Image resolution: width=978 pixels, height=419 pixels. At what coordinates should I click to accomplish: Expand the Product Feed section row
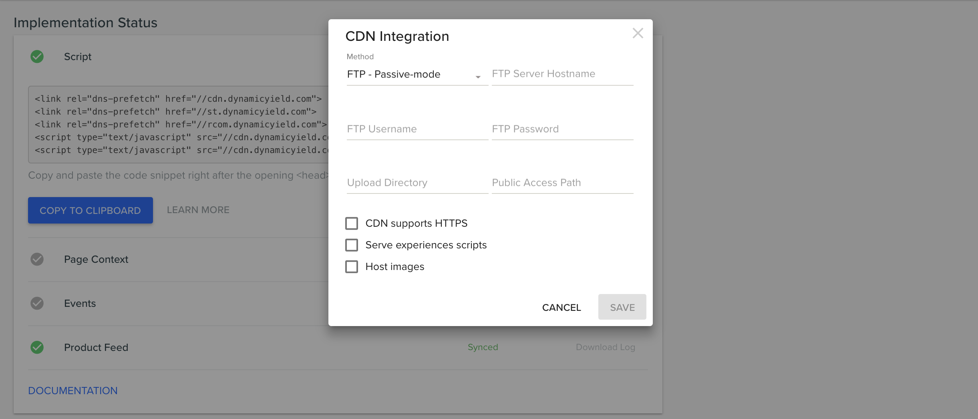tap(338, 348)
